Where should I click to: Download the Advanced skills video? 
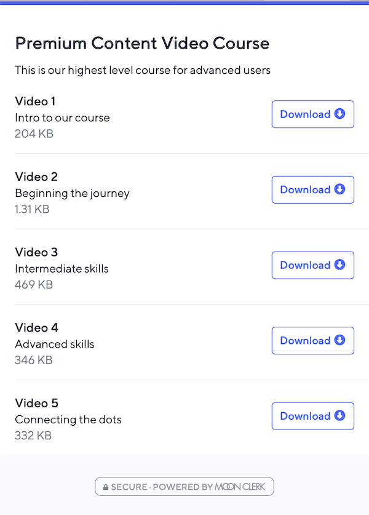point(313,340)
